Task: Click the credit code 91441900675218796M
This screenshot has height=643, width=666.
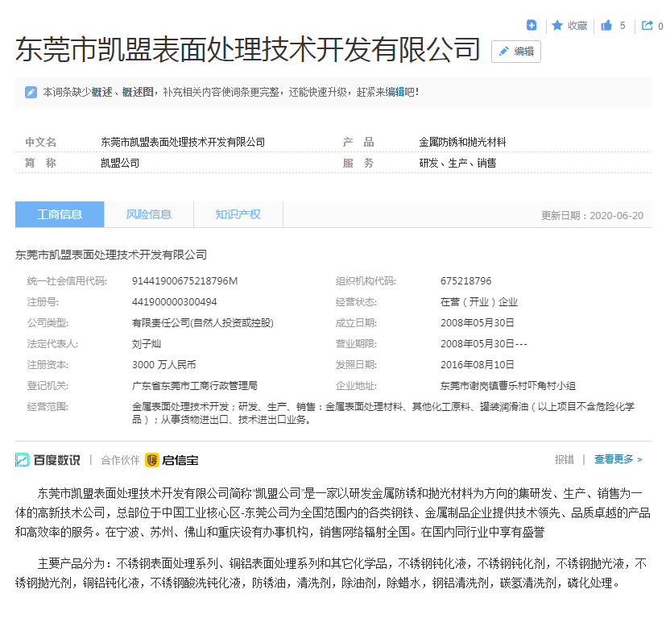Action: tap(184, 281)
